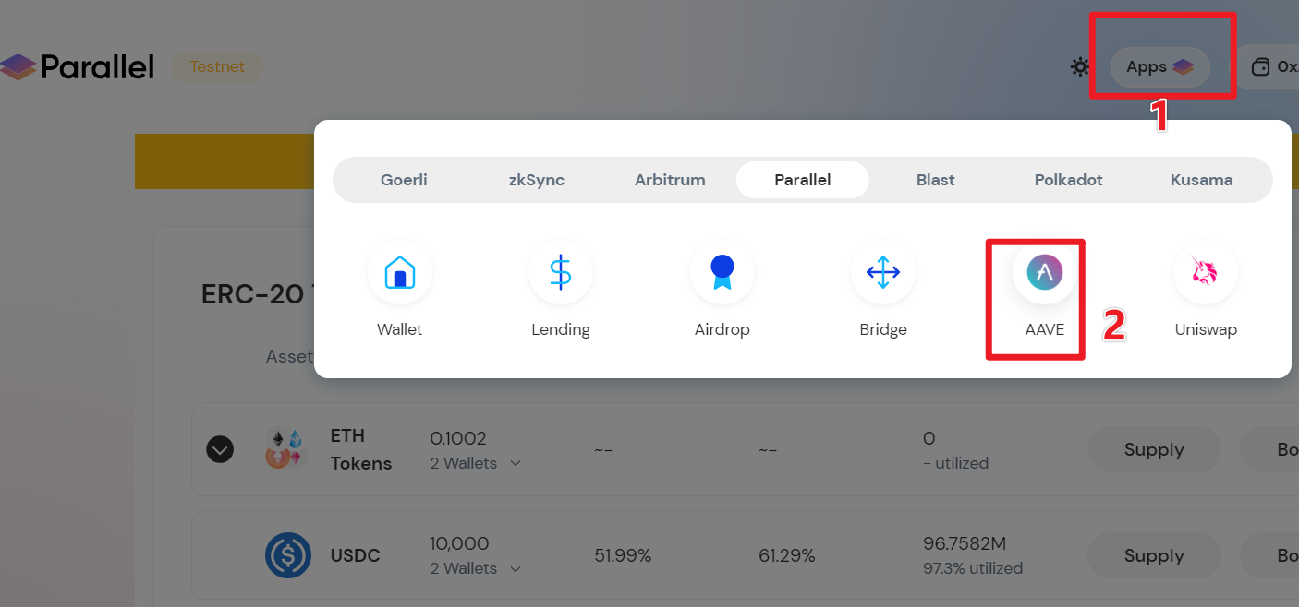Select the Parallel network tab
Image resolution: width=1299 pixels, height=607 pixels.
803,180
